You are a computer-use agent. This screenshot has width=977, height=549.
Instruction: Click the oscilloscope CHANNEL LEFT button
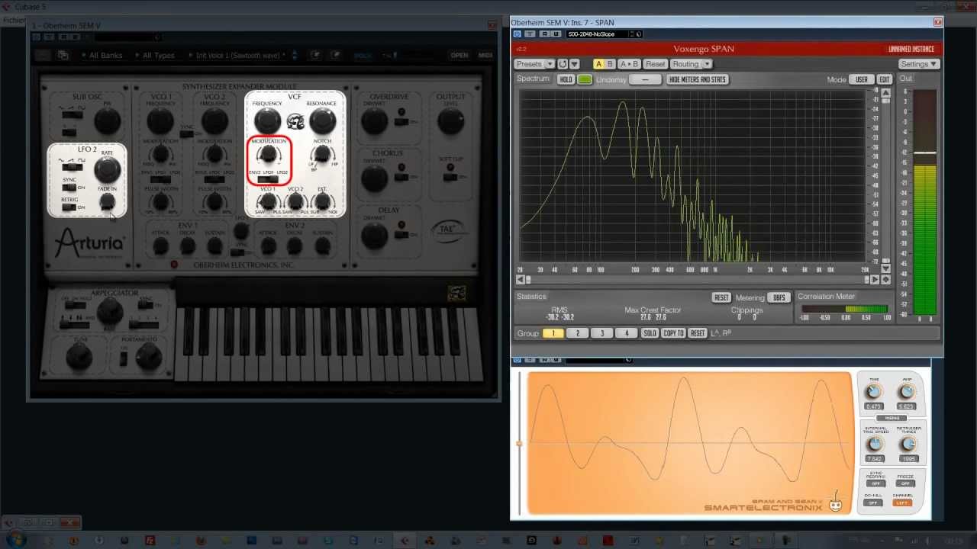(903, 502)
